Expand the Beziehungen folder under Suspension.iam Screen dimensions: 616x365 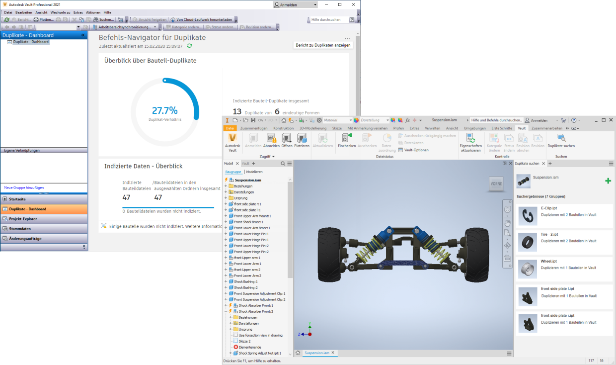[226, 186]
